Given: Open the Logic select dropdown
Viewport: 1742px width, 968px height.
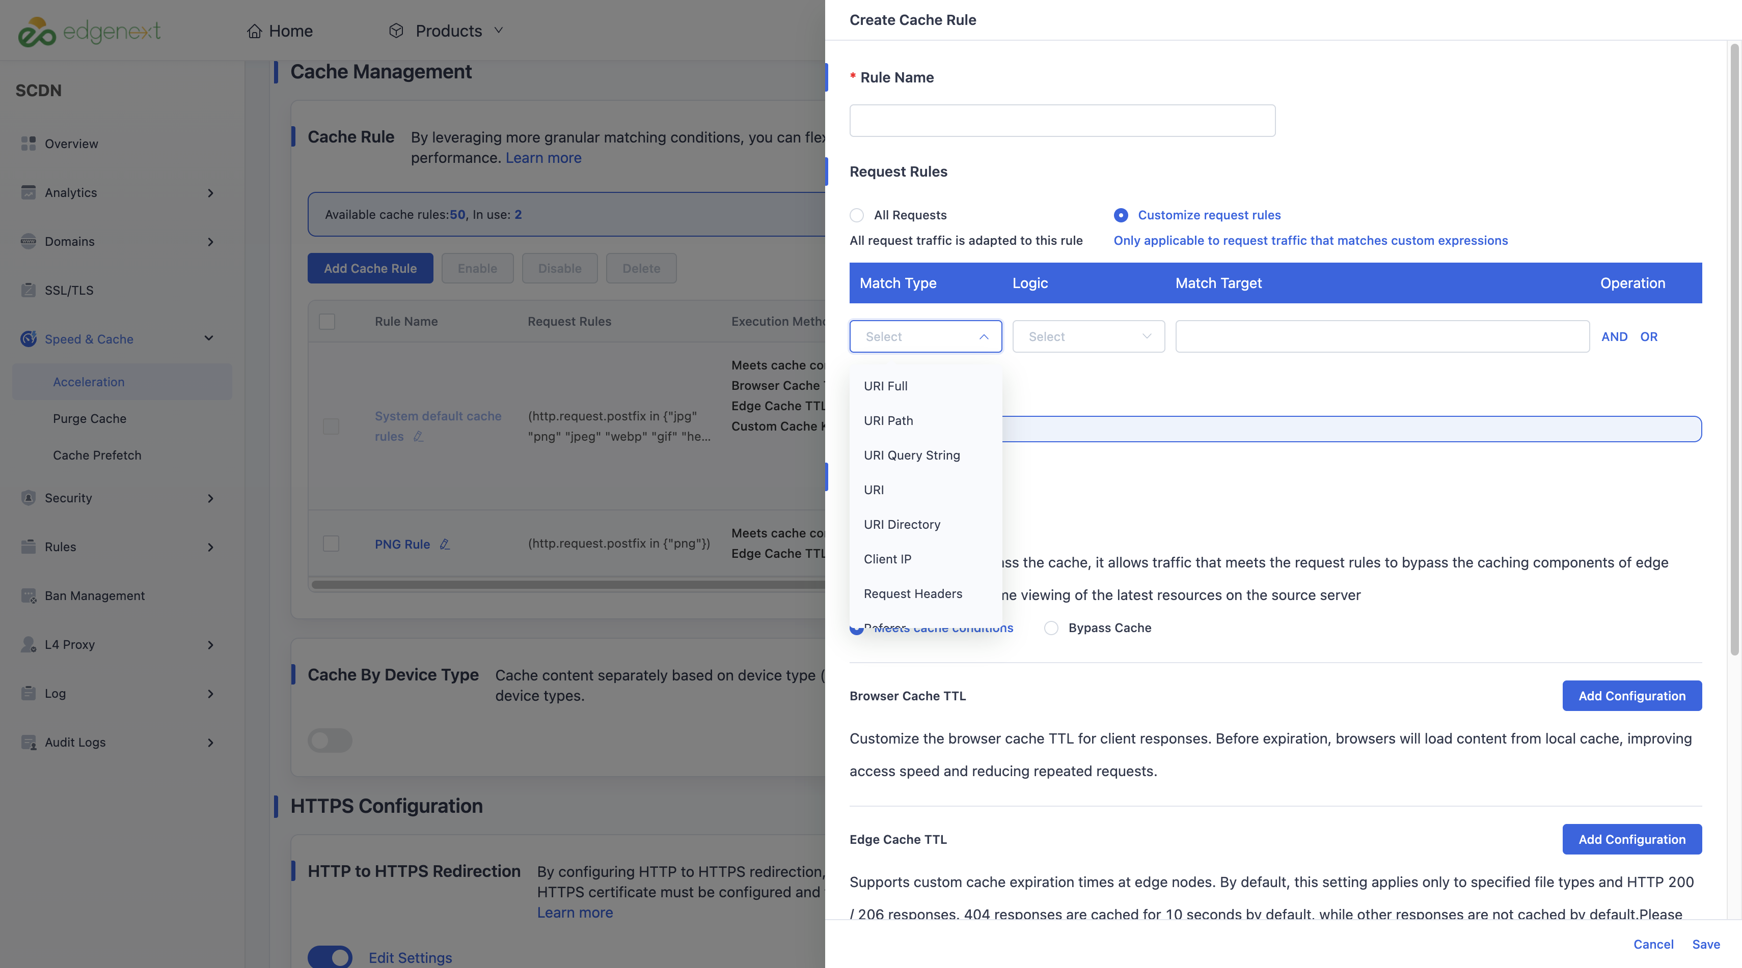Looking at the screenshot, I should click(1089, 336).
